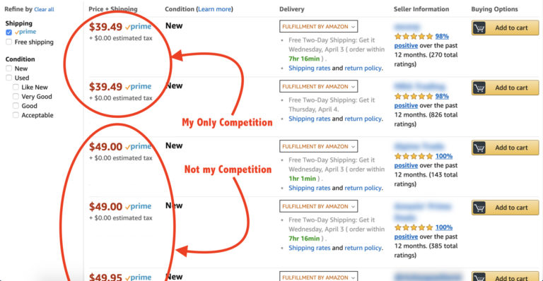
Task: Open Fulfillment by Amazon dropdown on second offer
Action: click(x=318, y=86)
